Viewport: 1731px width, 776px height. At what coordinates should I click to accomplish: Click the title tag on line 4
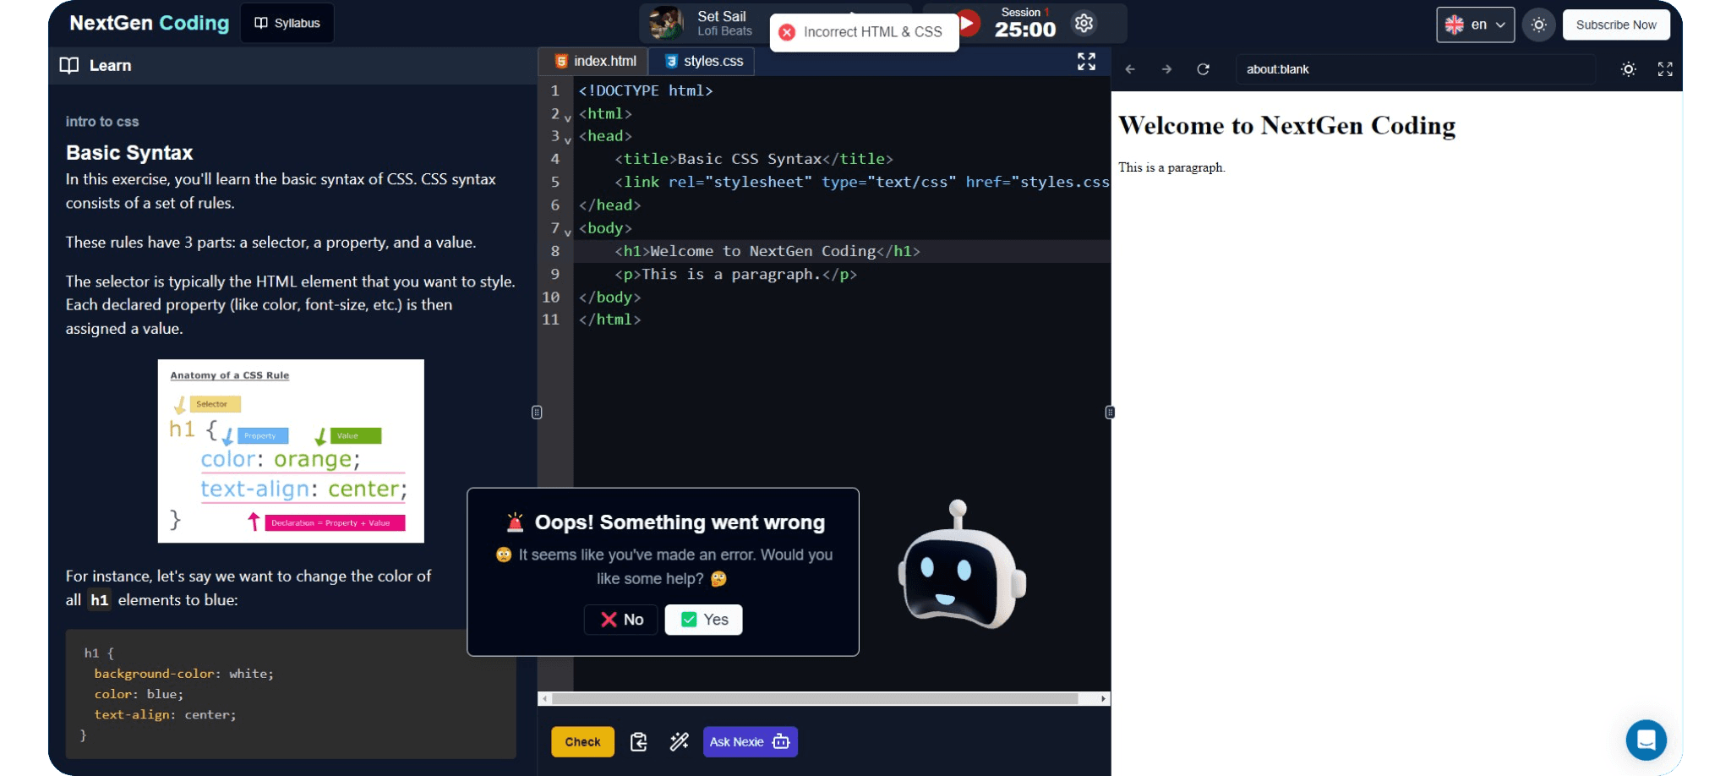pos(753,159)
